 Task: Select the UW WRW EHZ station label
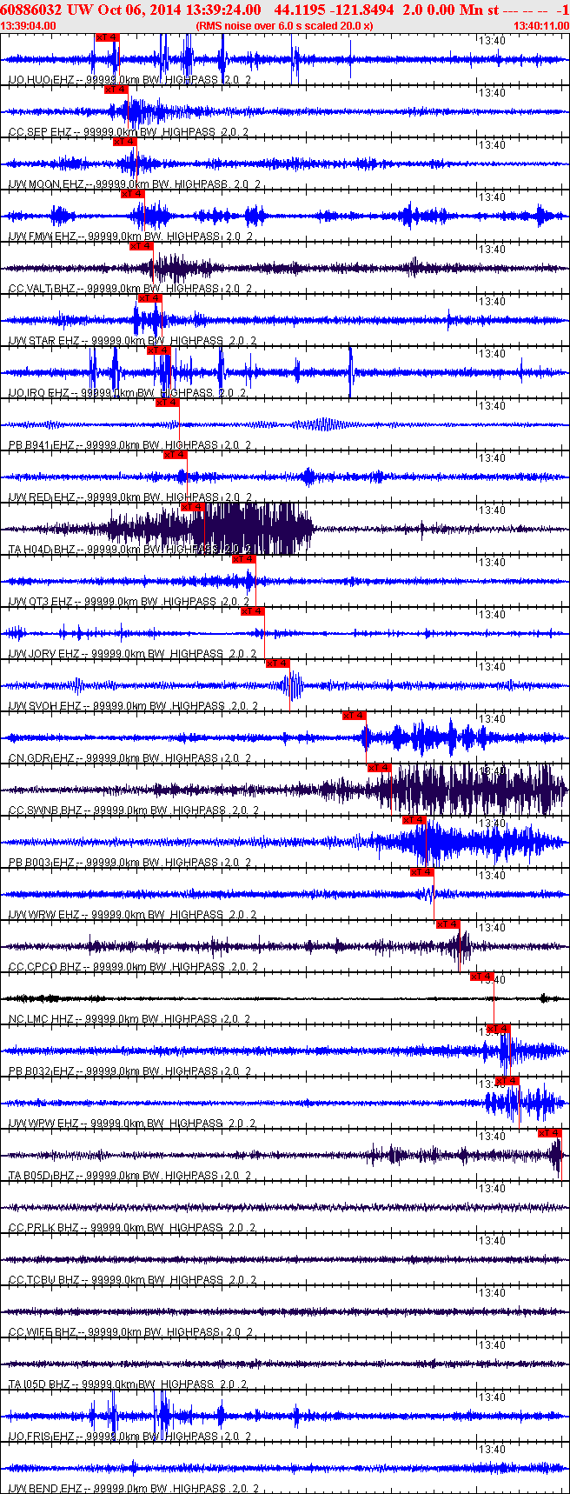(133, 914)
